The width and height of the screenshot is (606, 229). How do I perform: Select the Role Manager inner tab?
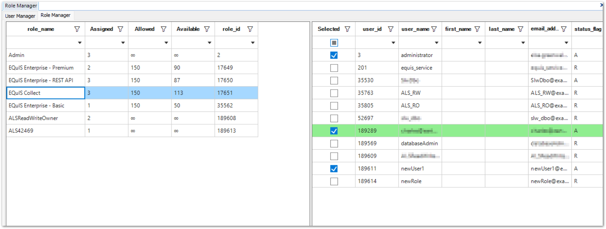pos(55,15)
